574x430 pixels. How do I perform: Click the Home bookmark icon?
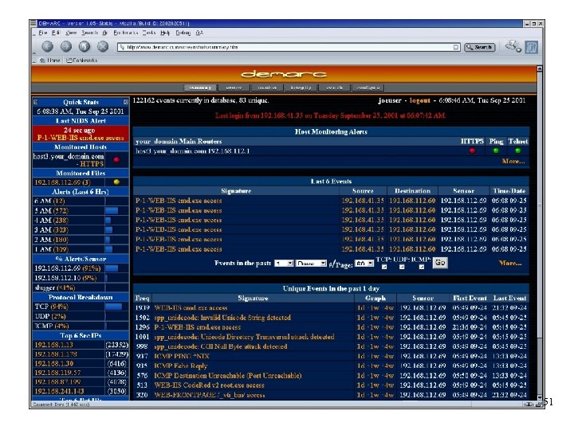(42, 61)
